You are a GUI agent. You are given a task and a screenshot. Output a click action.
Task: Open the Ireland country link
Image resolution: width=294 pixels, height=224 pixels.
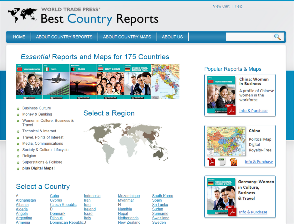pyautogui.click(x=90, y=209)
